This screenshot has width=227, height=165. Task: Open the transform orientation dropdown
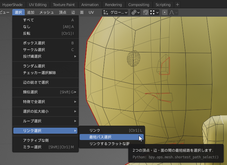(x=115, y=12)
